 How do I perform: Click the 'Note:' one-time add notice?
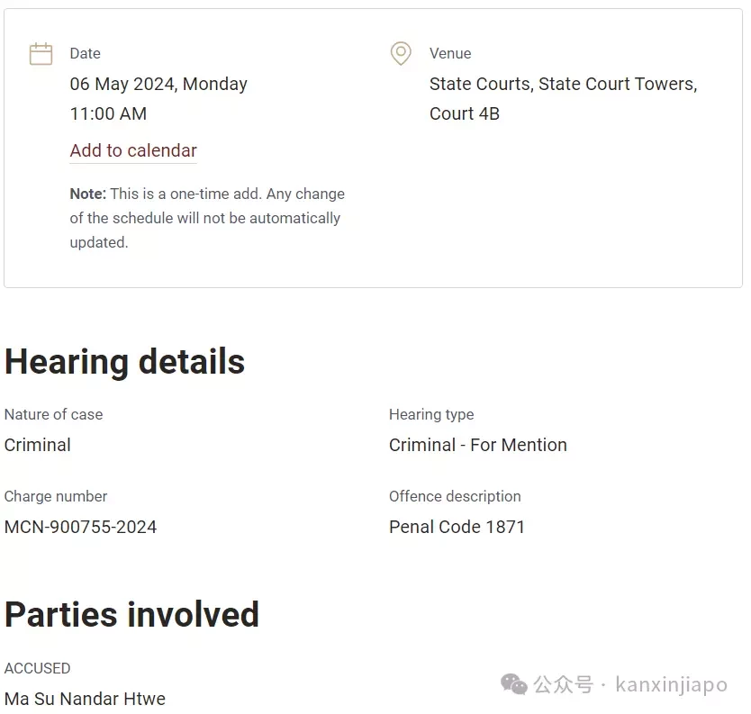pyautogui.click(x=207, y=218)
